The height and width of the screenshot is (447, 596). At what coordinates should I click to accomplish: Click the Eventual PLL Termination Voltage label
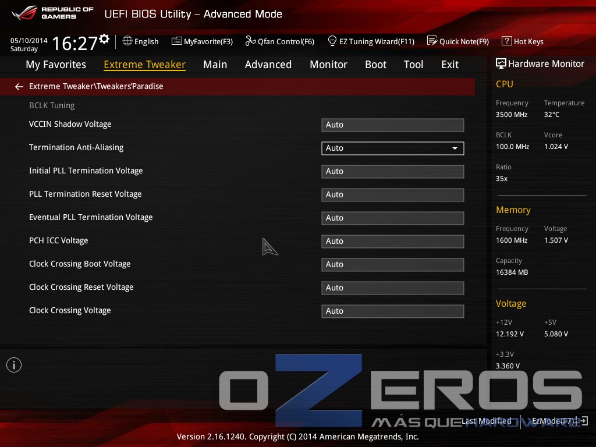click(91, 217)
